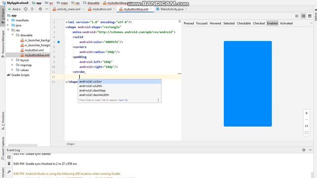Hide the Project panel with minus icon

[x=47, y=9]
